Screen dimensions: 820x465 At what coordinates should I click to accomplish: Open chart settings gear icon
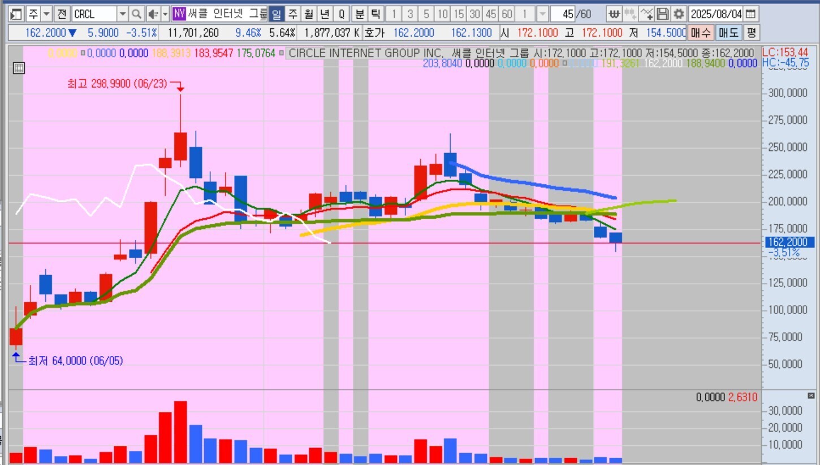[x=679, y=14]
